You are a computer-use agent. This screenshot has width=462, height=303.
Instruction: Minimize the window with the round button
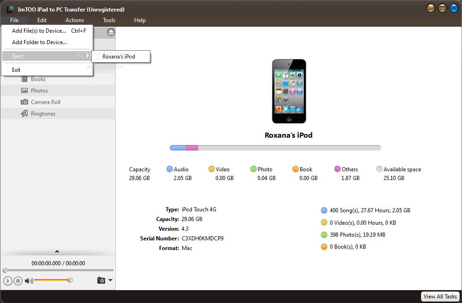[431, 8]
